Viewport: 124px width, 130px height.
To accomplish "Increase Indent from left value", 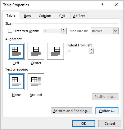I will click(x=91, y=50).
